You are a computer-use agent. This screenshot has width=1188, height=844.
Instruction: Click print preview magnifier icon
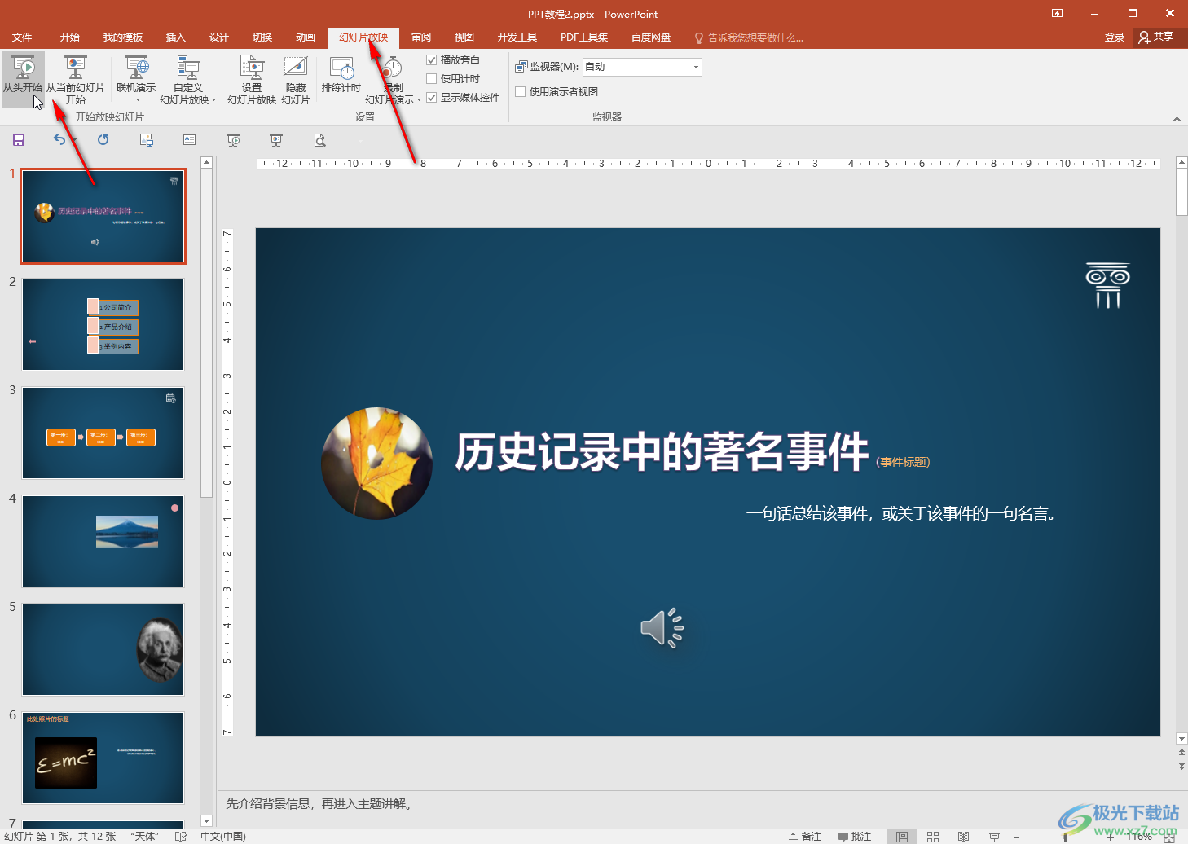[x=319, y=140]
